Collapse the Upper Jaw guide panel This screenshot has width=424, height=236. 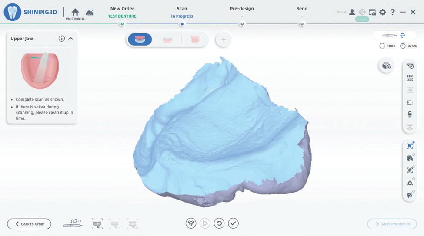coord(70,39)
